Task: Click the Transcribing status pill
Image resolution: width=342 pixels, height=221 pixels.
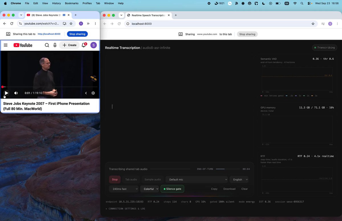Action: point(324,48)
